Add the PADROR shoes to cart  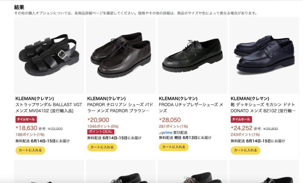[102, 147]
